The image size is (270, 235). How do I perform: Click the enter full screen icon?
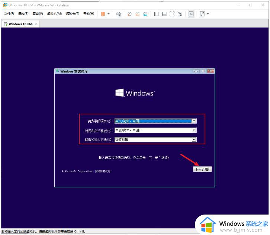point(172,14)
